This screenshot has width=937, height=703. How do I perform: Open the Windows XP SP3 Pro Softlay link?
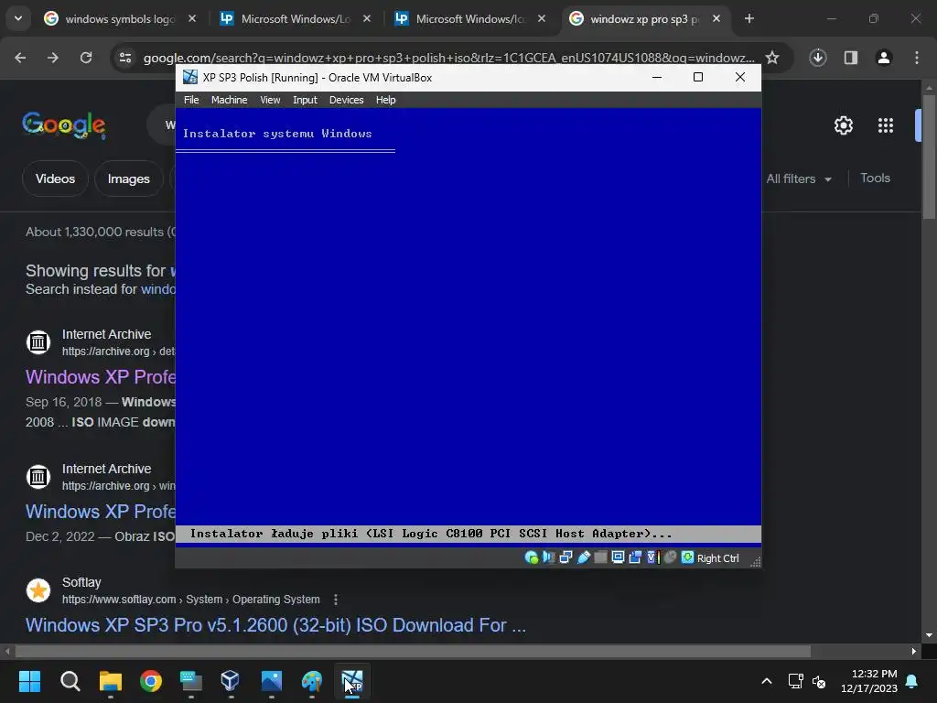click(275, 624)
